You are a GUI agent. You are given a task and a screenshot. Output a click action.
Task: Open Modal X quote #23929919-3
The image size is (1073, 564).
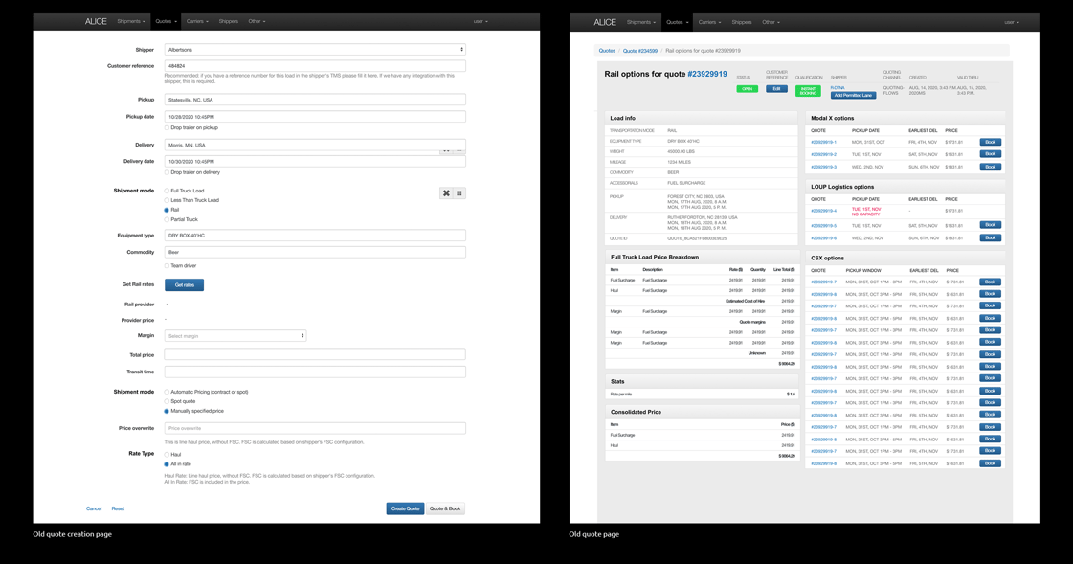823,167
